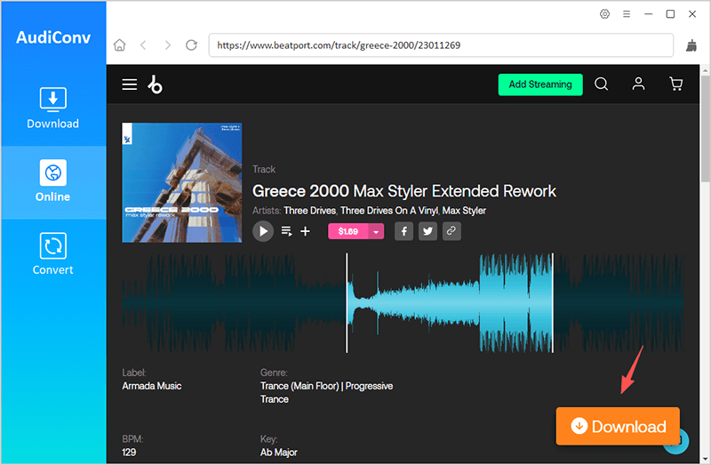711x465 pixels.
Task: Click the BPM value 129
Action: coord(129,453)
